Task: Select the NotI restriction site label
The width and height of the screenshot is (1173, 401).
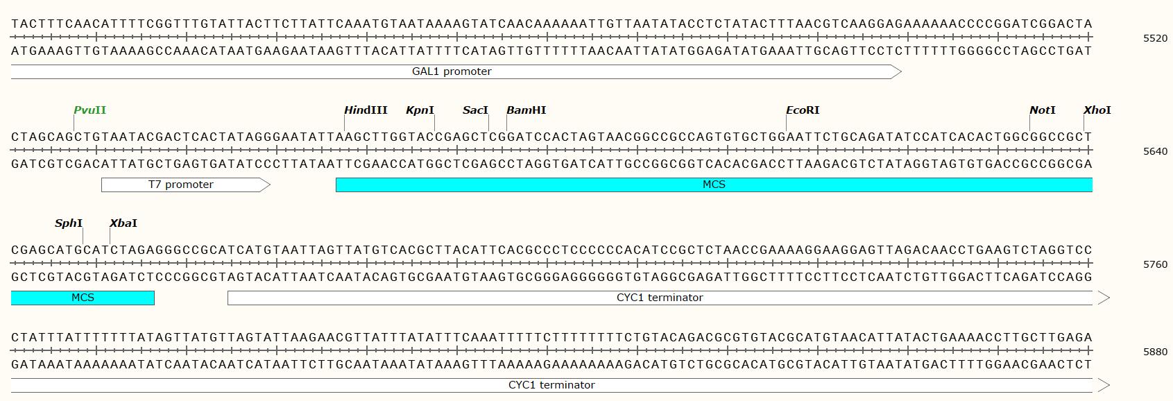Action: point(1042,110)
